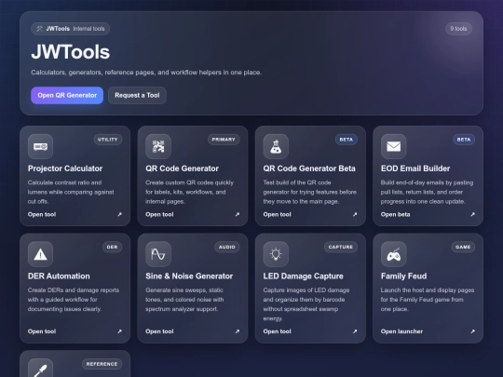The height and width of the screenshot is (377, 503).
Task: Click the REFERENCE badge on the bottom card
Action: [x=102, y=364]
